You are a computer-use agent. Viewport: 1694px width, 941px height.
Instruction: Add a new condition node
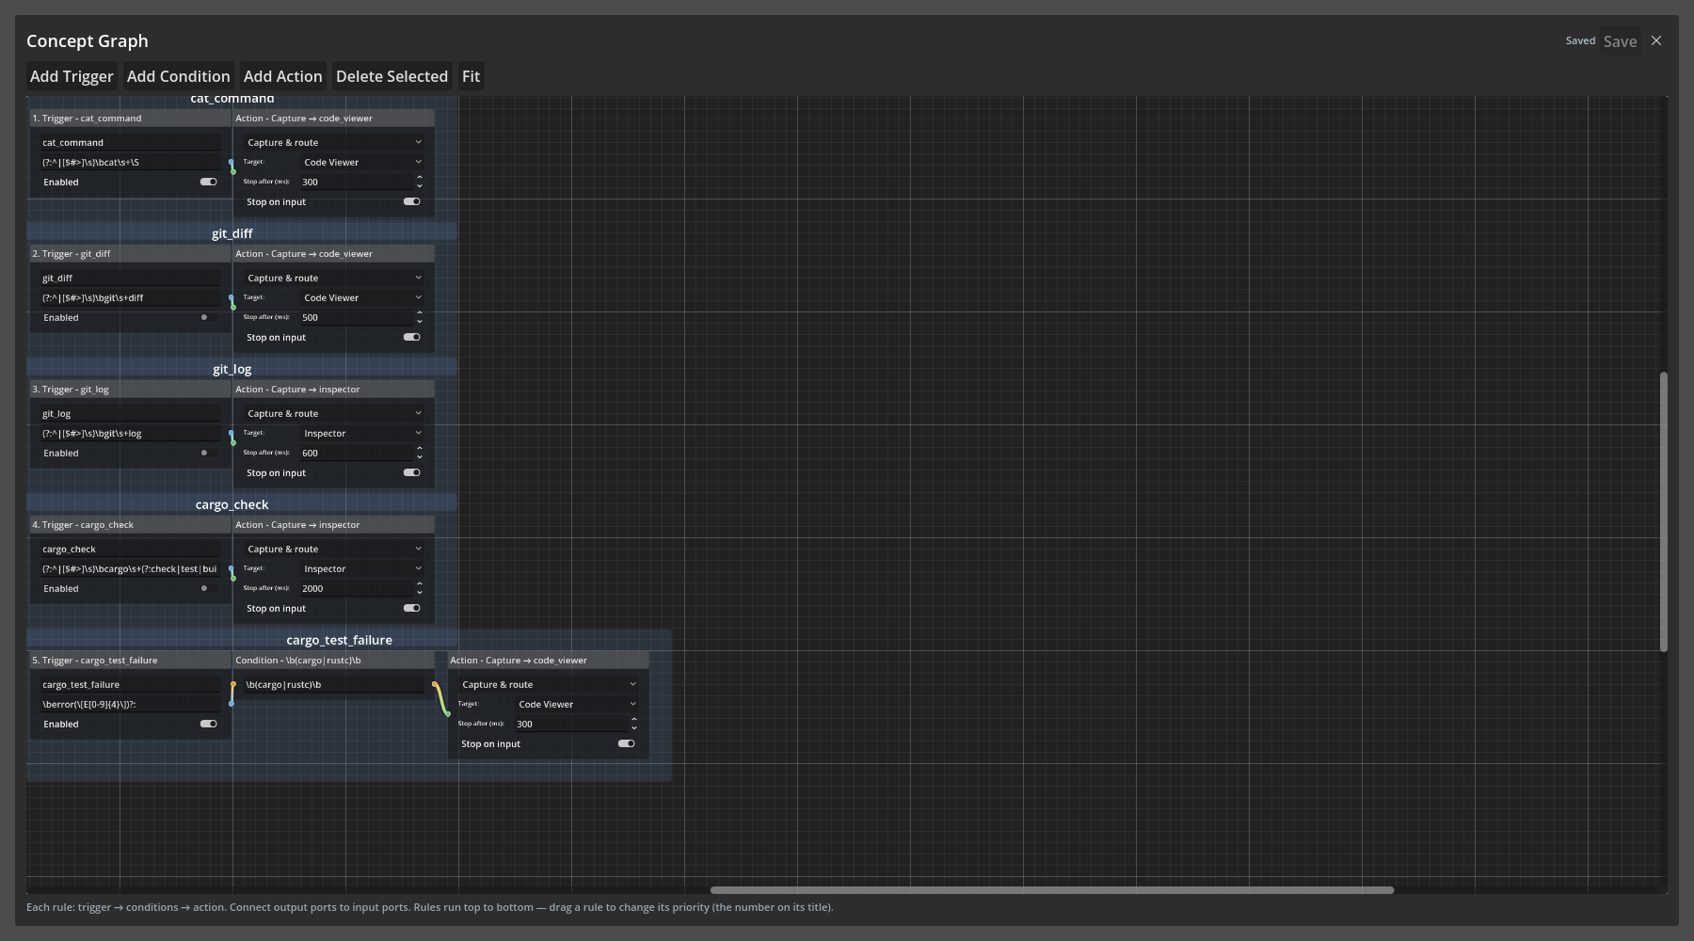[x=178, y=76]
